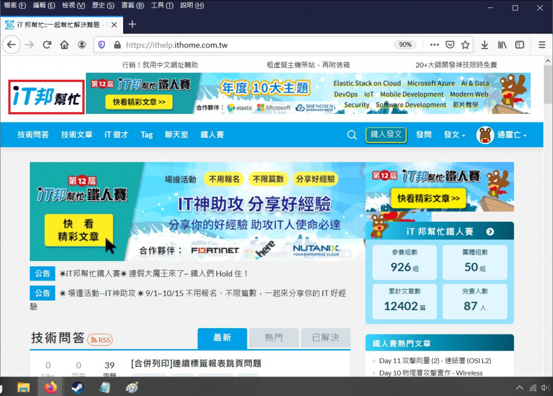Click 發問 in the navigation bar
The image size is (553, 396).
pyautogui.click(x=423, y=134)
